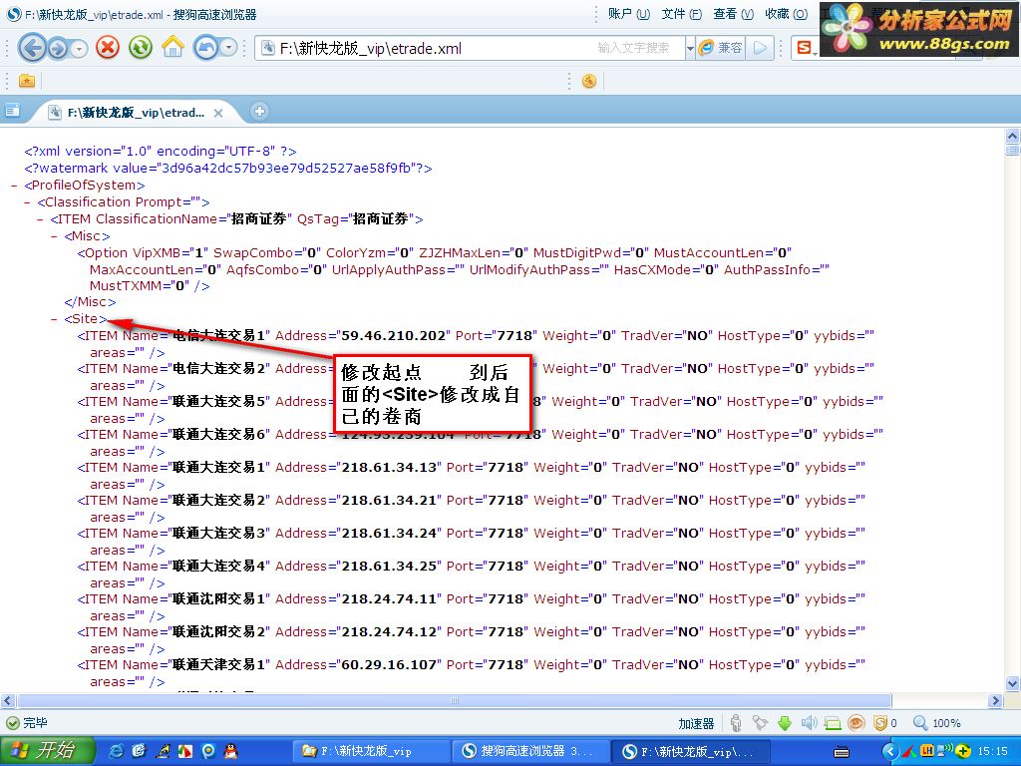Click the browser Forward button
The height and width of the screenshot is (766, 1021).
(58, 49)
